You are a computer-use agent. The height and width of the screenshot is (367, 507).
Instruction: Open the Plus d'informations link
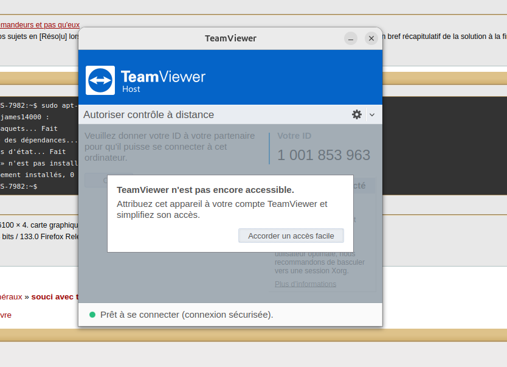click(305, 284)
